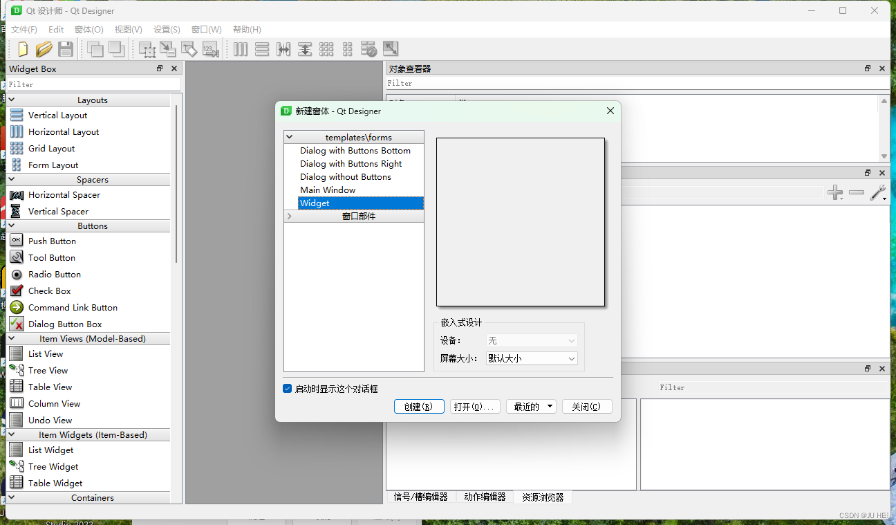Click the Save form floppy icon
The width and height of the screenshot is (896, 525).
[x=66, y=48]
